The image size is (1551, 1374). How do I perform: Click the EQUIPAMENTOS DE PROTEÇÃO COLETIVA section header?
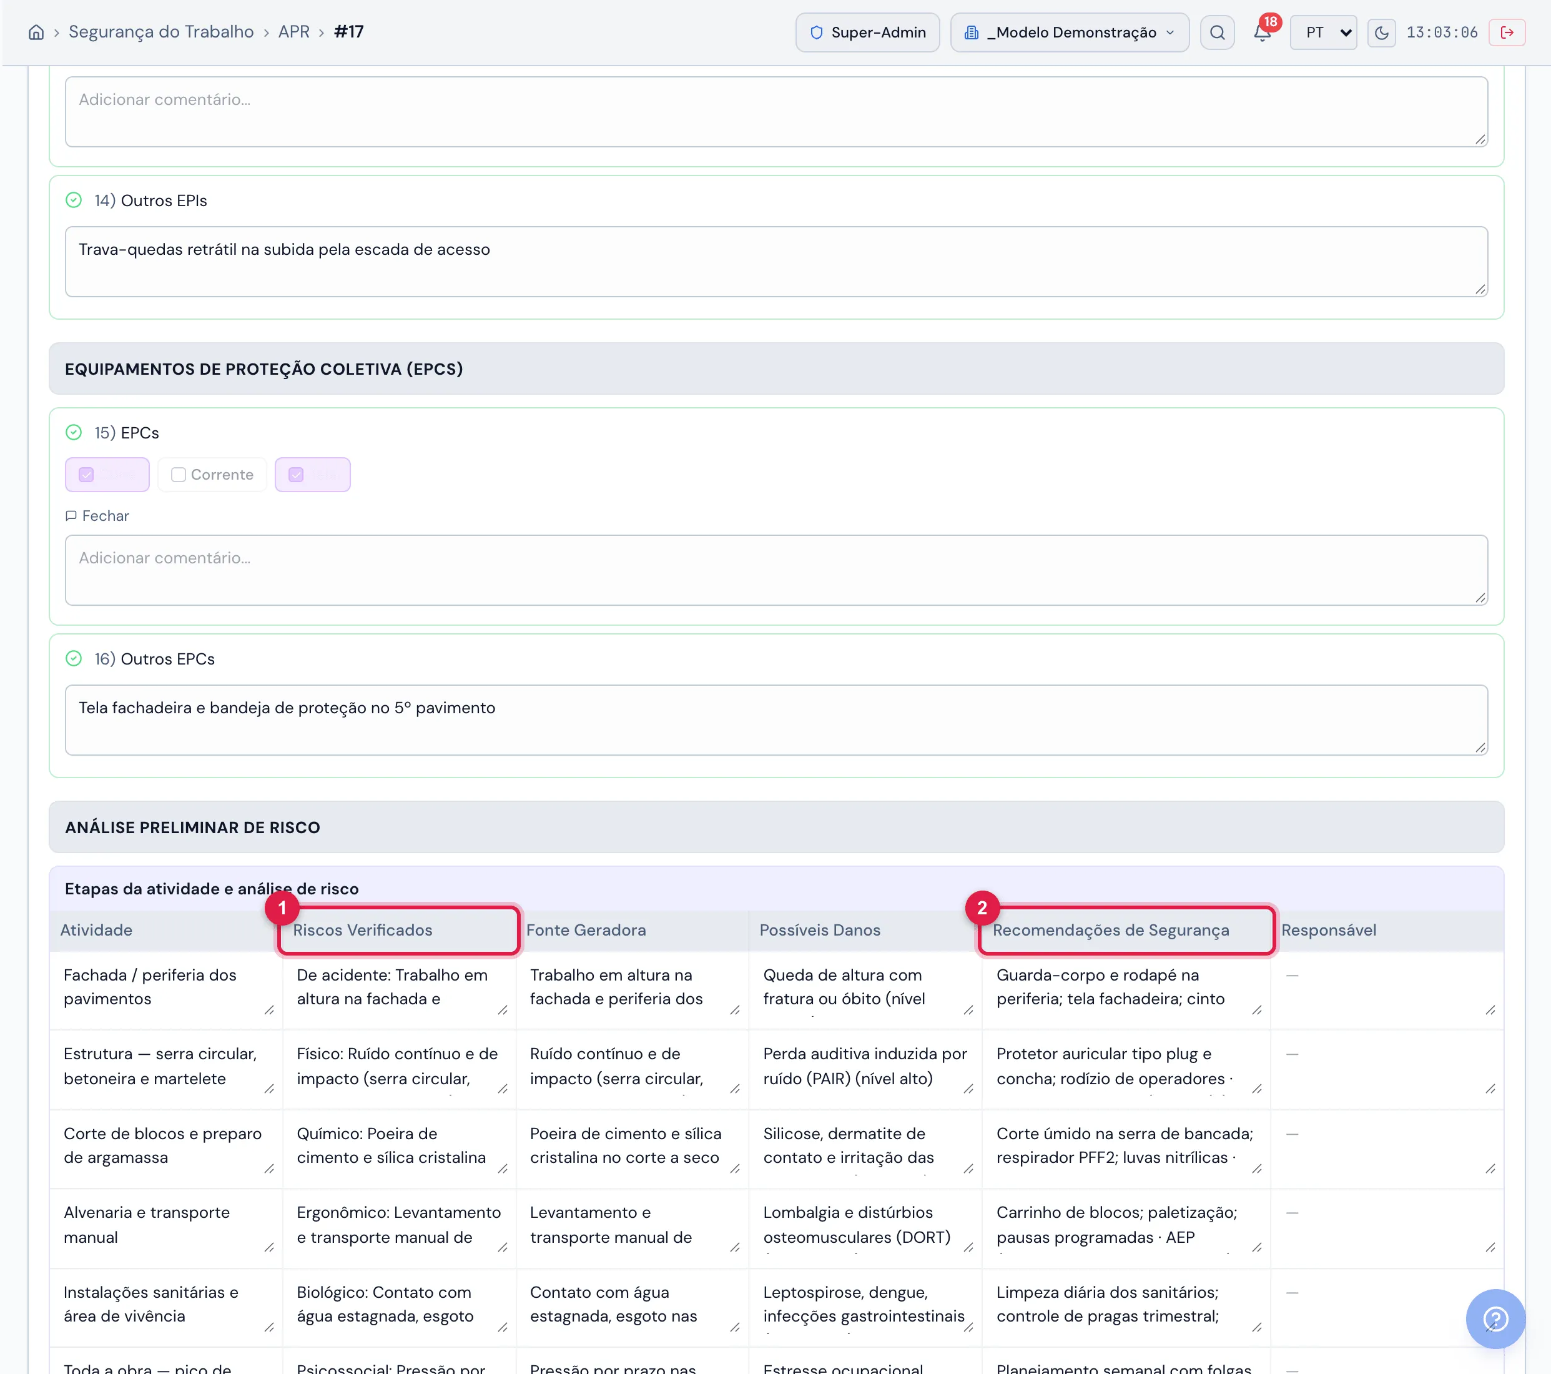click(x=776, y=369)
